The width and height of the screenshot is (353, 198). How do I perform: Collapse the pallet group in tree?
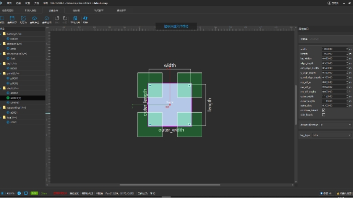1,73
